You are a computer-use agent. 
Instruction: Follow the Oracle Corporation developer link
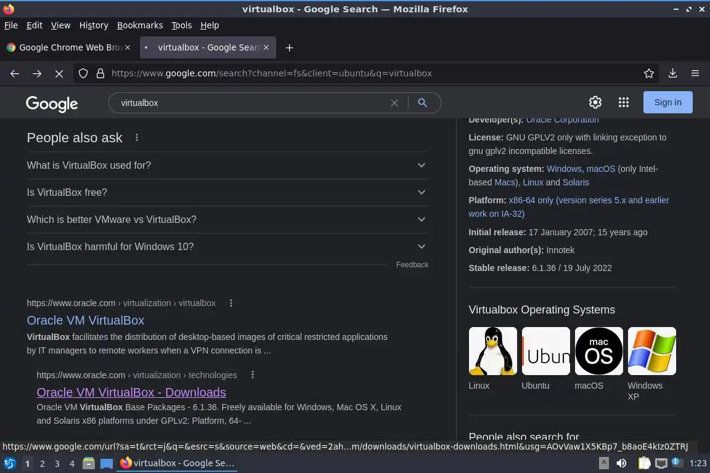click(x=562, y=120)
